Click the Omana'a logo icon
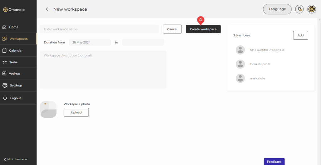 (5, 9)
